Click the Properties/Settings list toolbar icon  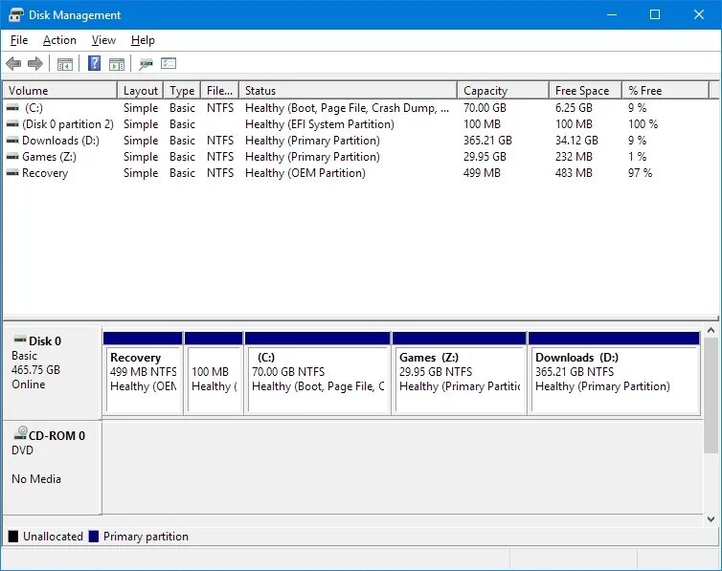point(169,63)
